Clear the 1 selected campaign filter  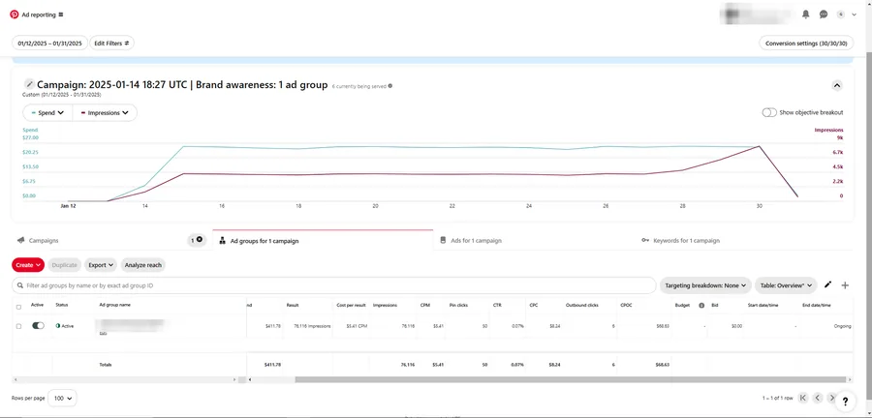point(200,240)
